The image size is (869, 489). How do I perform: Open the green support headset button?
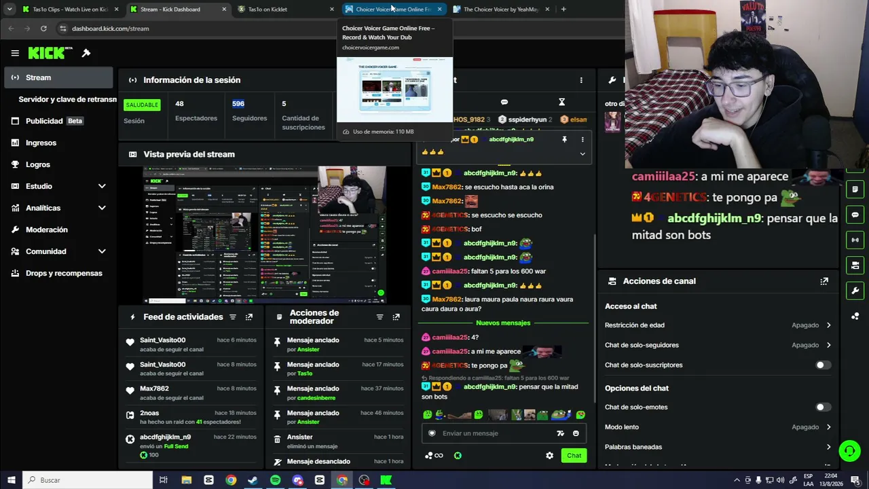coord(849,450)
